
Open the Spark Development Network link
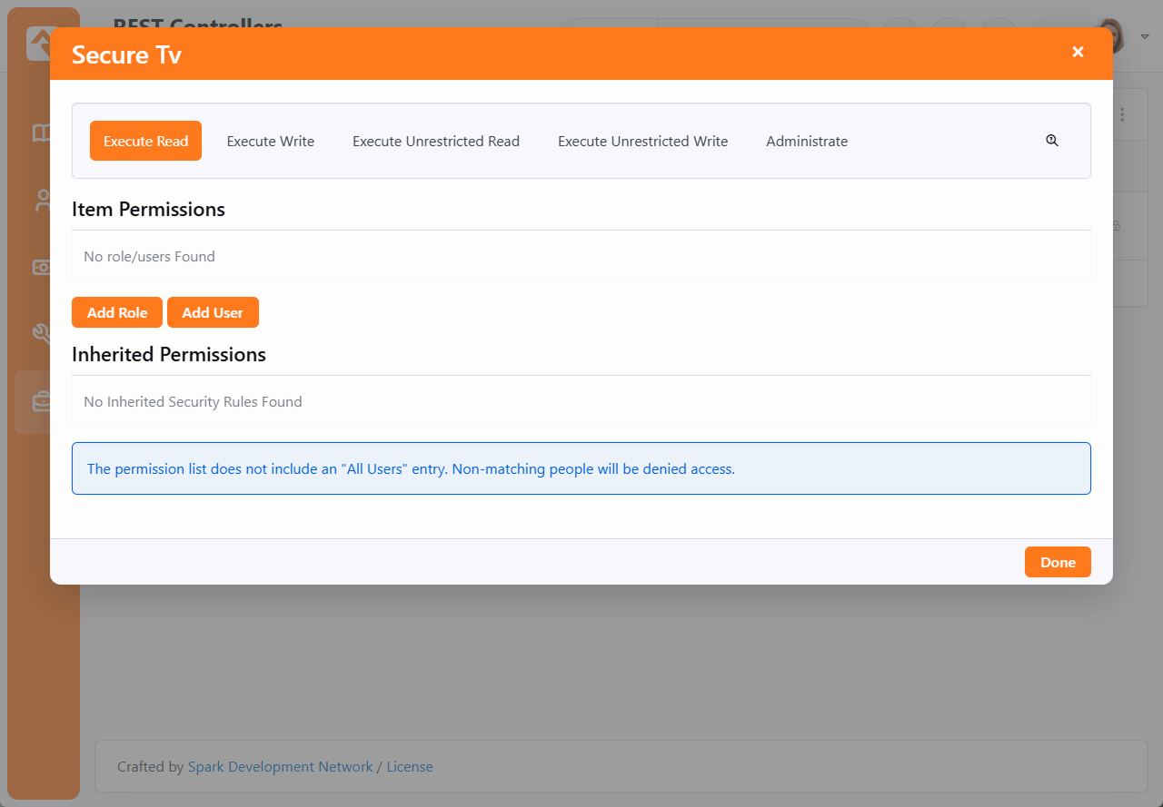click(280, 766)
